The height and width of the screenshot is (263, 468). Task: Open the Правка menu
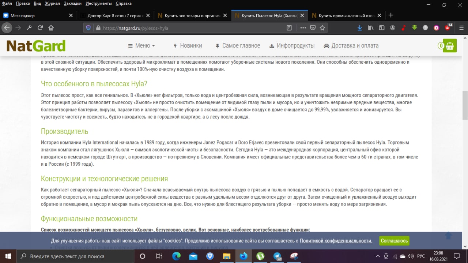point(23,3)
